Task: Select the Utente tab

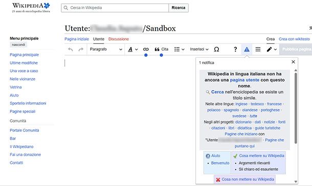Action: [x=99, y=39]
